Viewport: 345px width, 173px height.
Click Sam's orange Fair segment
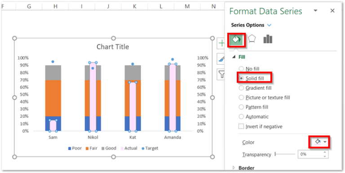click(53, 98)
